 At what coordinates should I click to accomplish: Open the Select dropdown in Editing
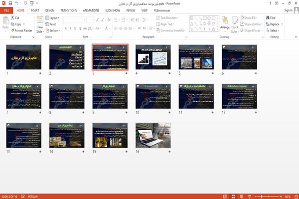273,30
